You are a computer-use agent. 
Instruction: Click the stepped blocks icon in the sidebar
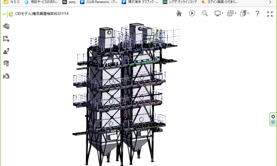[6, 51]
